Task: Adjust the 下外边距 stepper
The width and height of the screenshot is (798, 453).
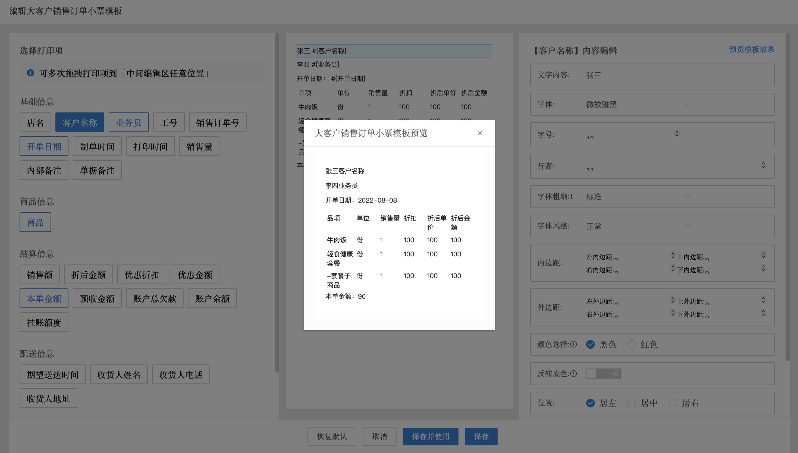Action: [763, 313]
